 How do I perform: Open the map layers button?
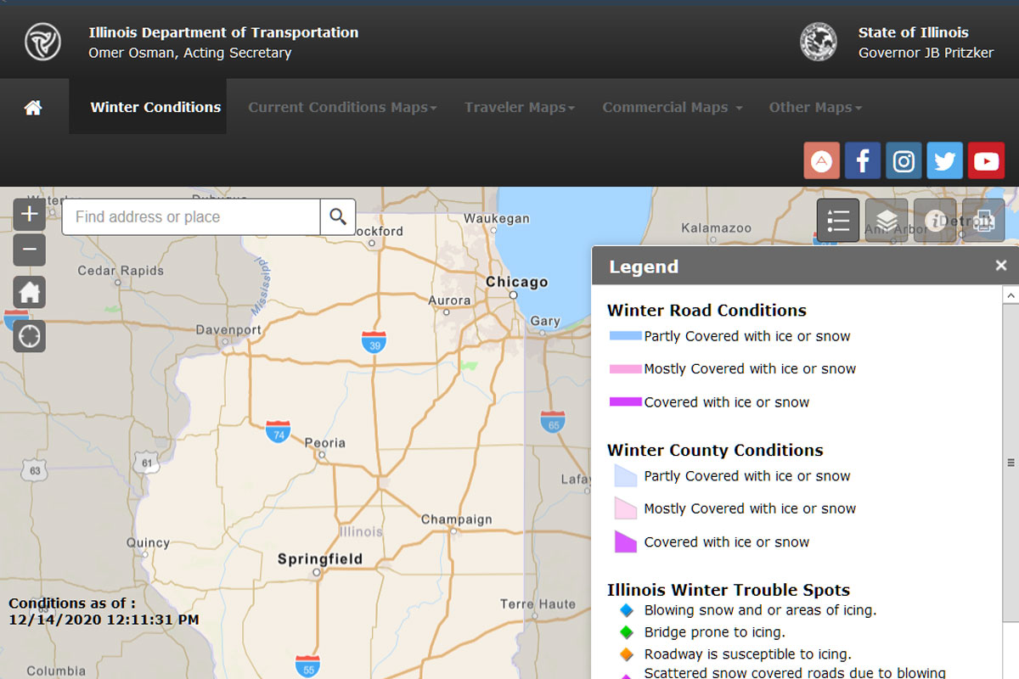tap(887, 221)
